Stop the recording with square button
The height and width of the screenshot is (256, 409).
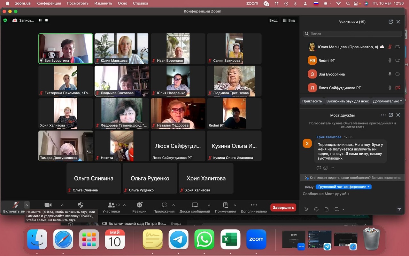pyautogui.click(x=46, y=20)
